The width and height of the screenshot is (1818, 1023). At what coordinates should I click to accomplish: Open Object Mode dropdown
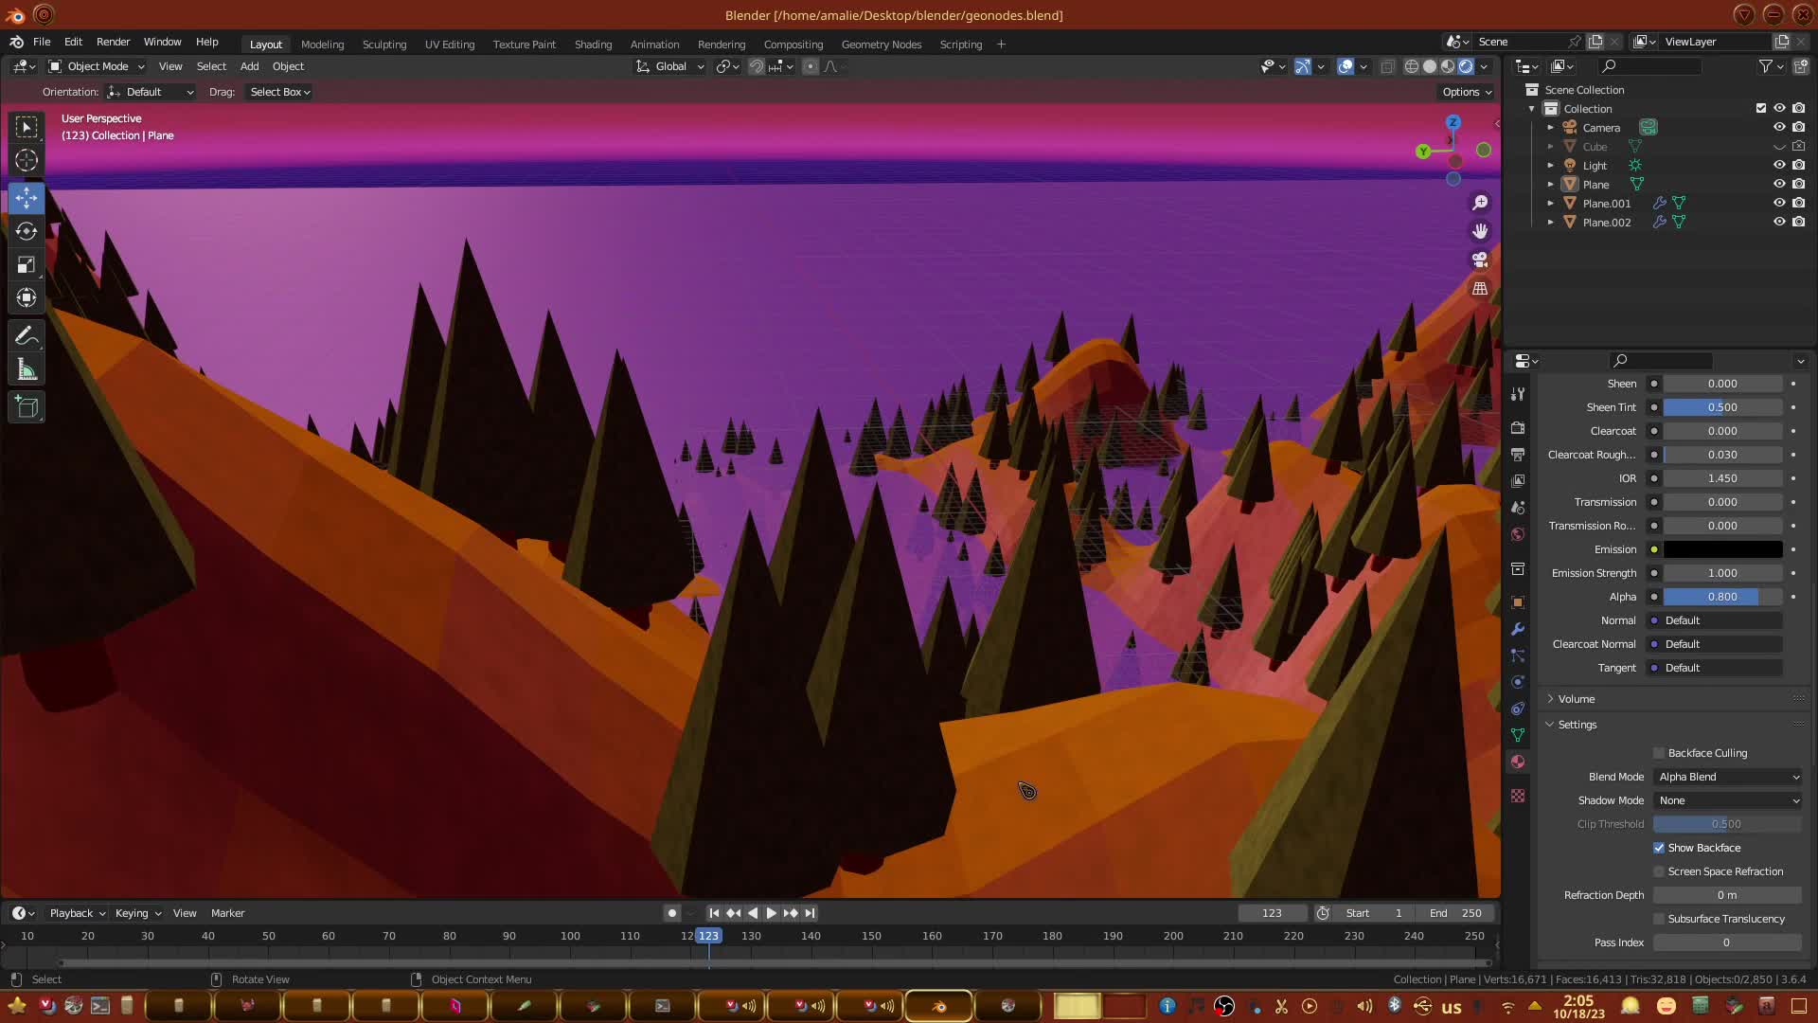[x=97, y=66]
